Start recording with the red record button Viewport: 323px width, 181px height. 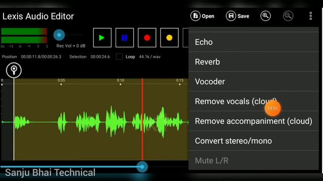pyautogui.click(x=147, y=38)
